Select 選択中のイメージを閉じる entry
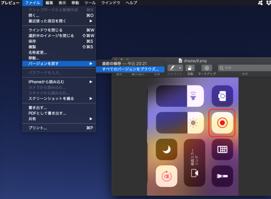The height and width of the screenshot is (199, 271). [59, 36]
